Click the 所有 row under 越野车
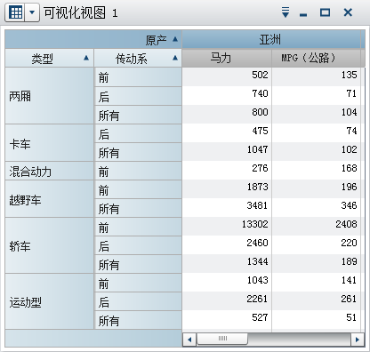 (x=138, y=208)
